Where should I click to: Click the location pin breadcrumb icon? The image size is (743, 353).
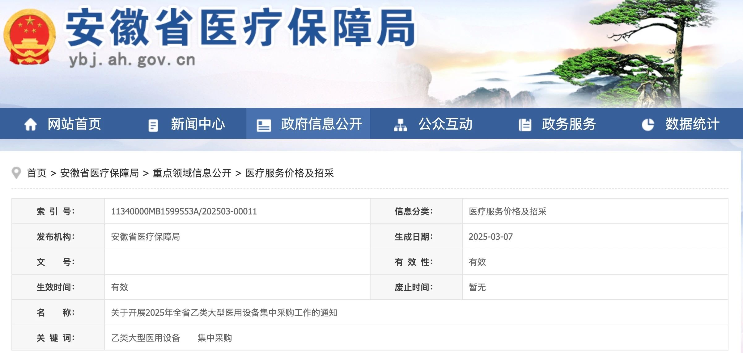click(x=16, y=173)
